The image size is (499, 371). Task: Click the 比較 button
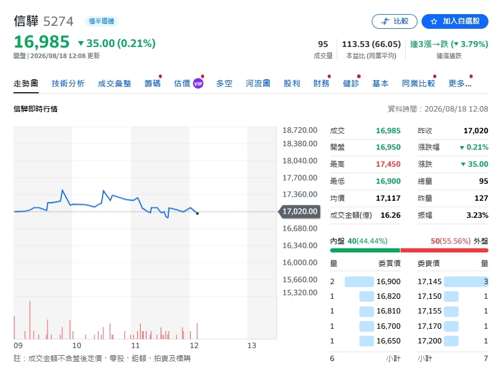(x=394, y=21)
